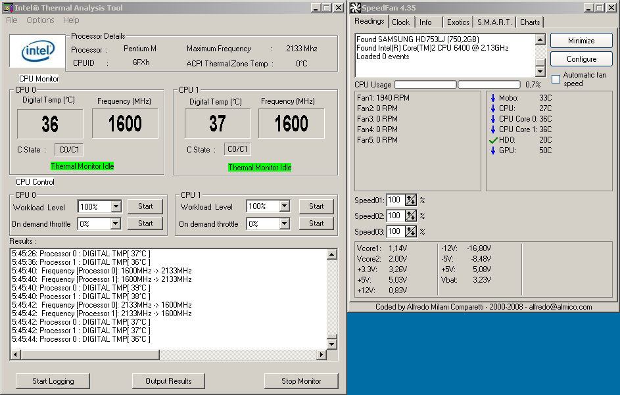Open CPU 0 On demand throttle dropdown
Screen dimensions: 620x395
point(115,224)
